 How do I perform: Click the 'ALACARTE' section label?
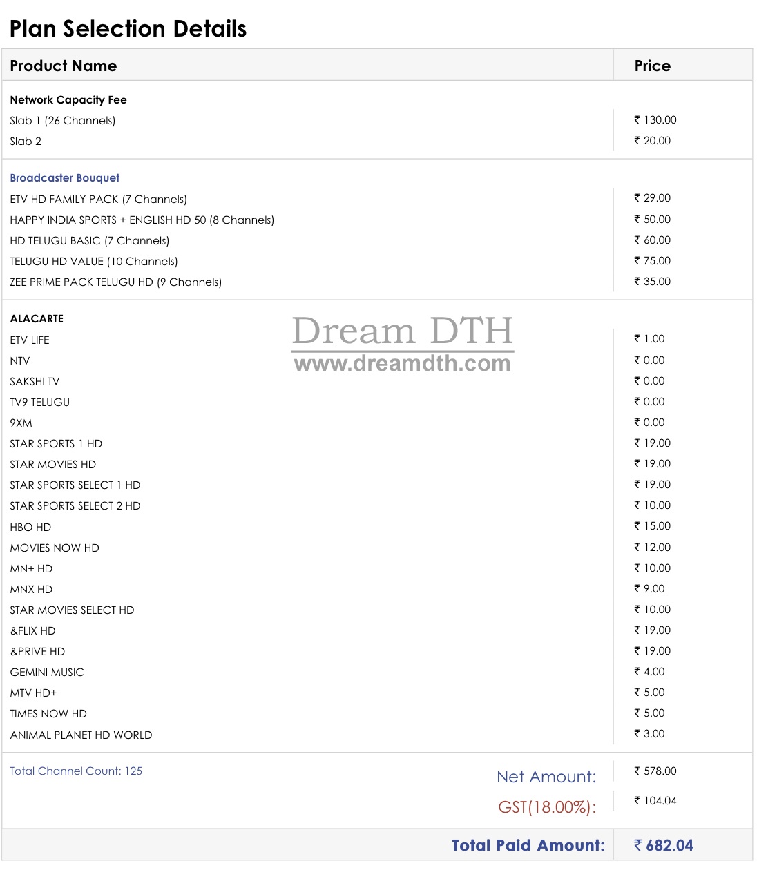pyautogui.click(x=37, y=318)
